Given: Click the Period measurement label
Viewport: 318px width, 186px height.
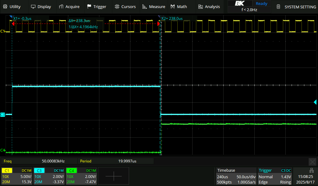Looking at the screenshot, I should click(x=86, y=161).
